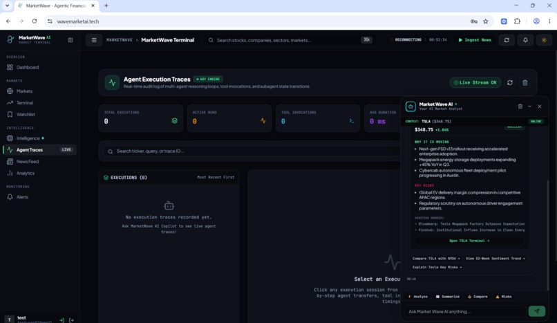Open Dashboard from the sidebar
The width and height of the screenshot is (557, 323).
[x=40, y=67]
